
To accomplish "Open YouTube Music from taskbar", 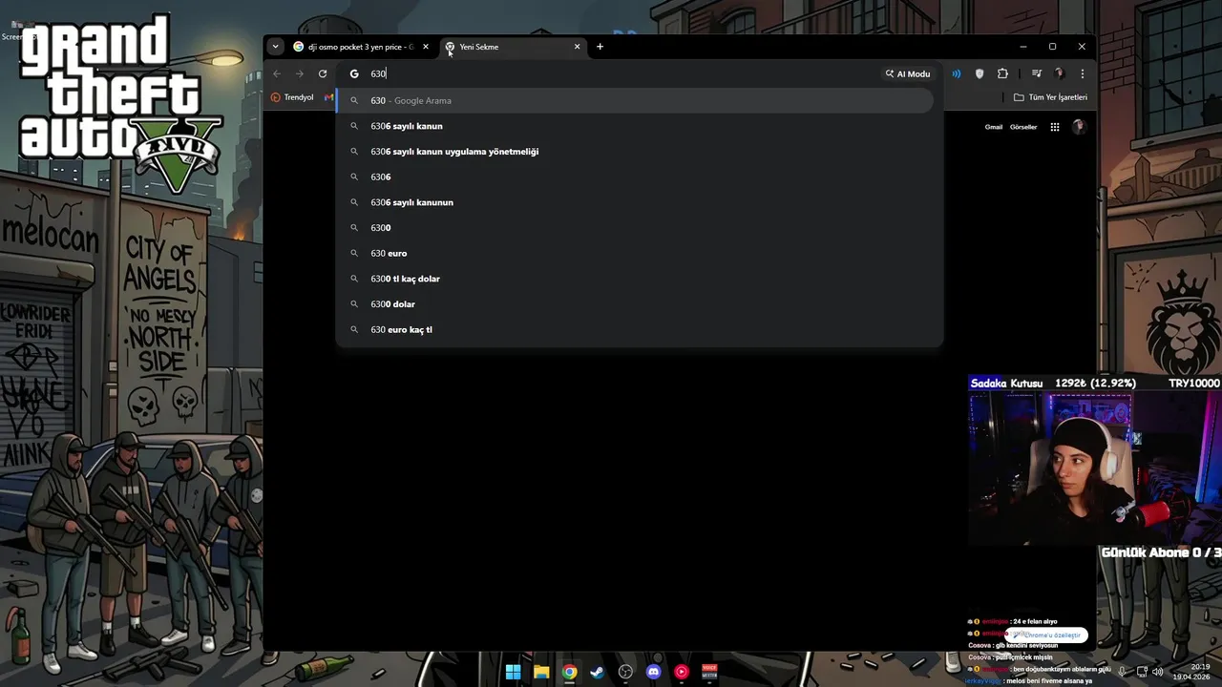I will (x=681, y=672).
